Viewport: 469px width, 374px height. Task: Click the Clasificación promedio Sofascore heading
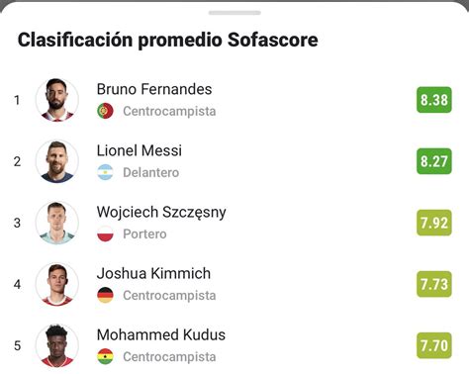pos(168,40)
